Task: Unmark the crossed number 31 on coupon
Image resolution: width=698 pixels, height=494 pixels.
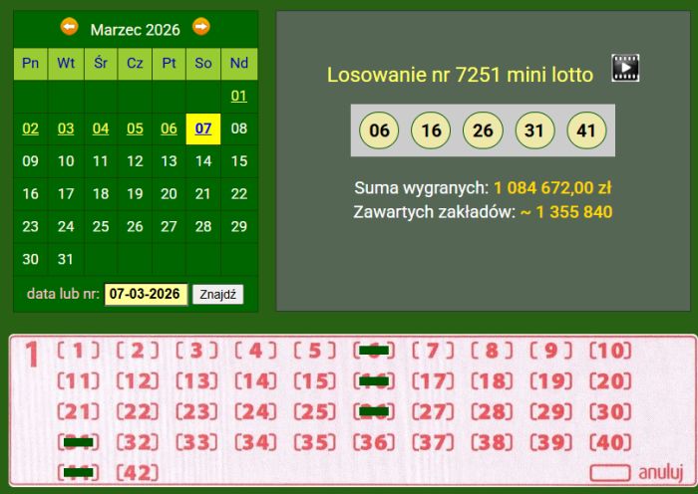Action: [x=78, y=442]
